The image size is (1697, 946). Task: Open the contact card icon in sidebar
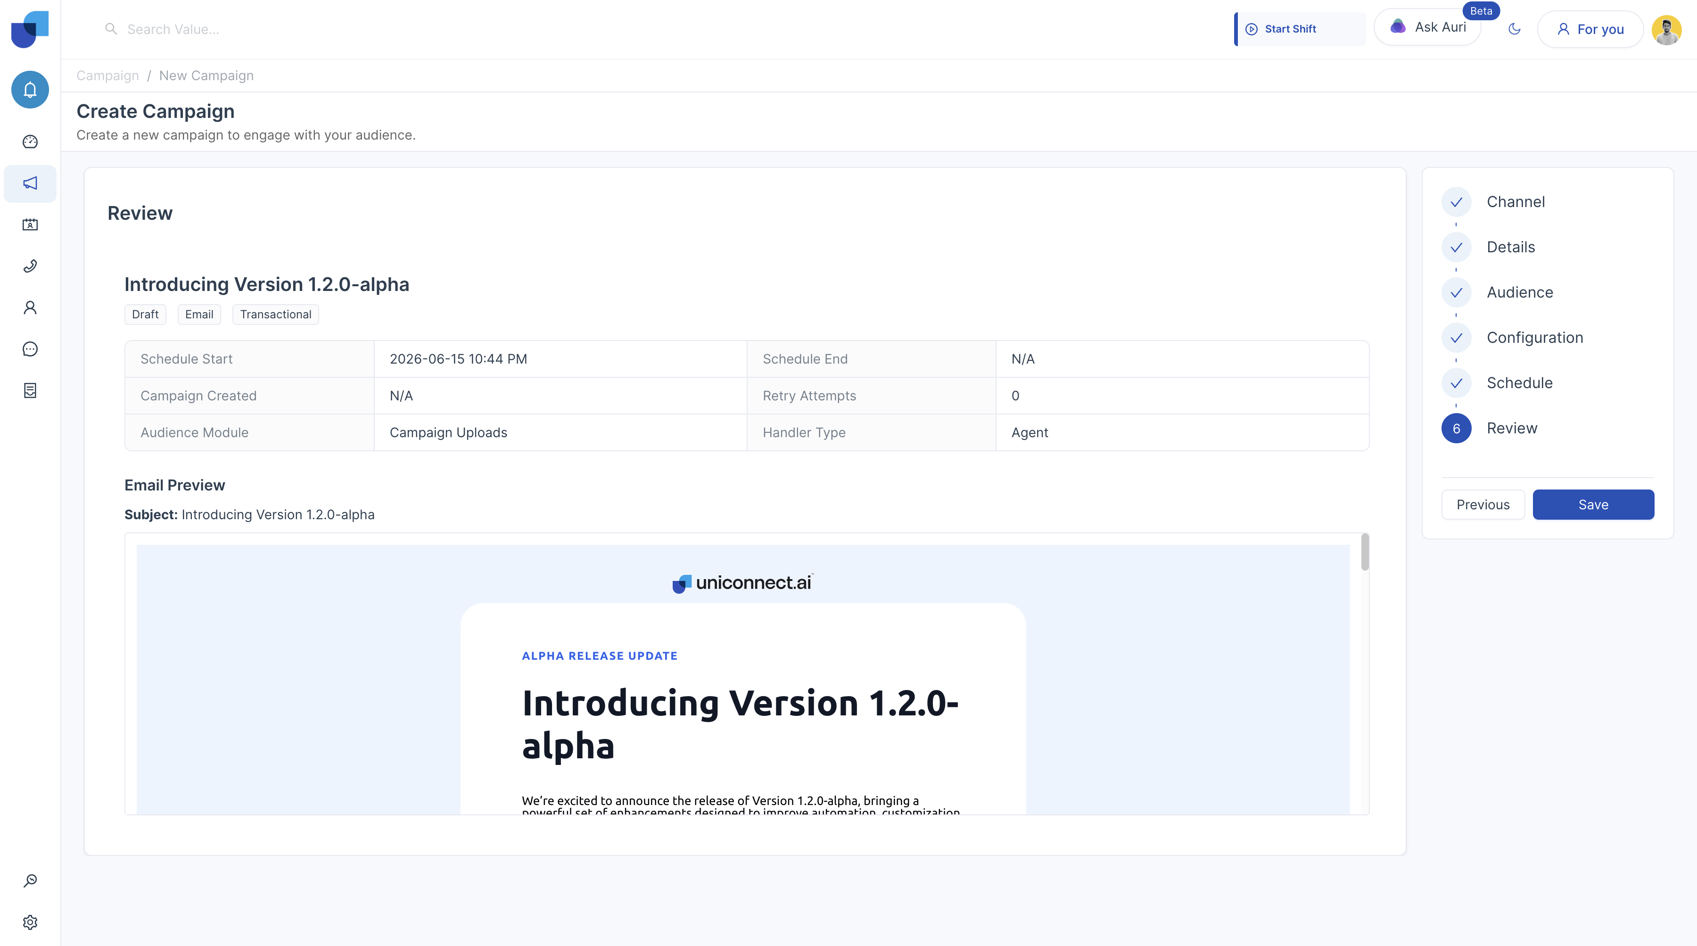[30, 225]
